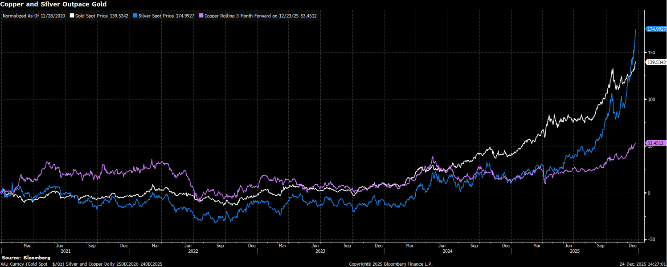Click the Sep month label above 2025
Screen dimensions: 667x267
(601, 245)
